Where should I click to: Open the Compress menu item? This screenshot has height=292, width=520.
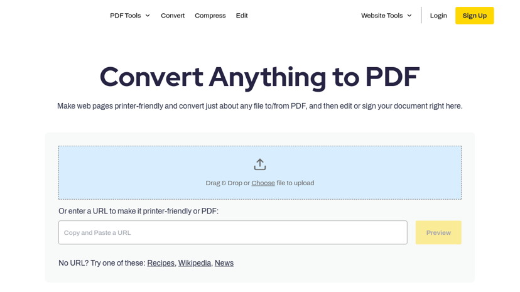tap(210, 16)
